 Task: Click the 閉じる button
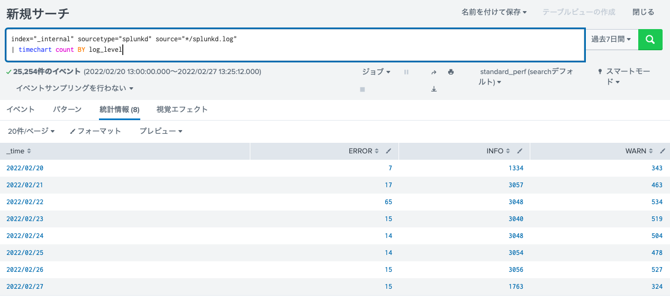644,12
